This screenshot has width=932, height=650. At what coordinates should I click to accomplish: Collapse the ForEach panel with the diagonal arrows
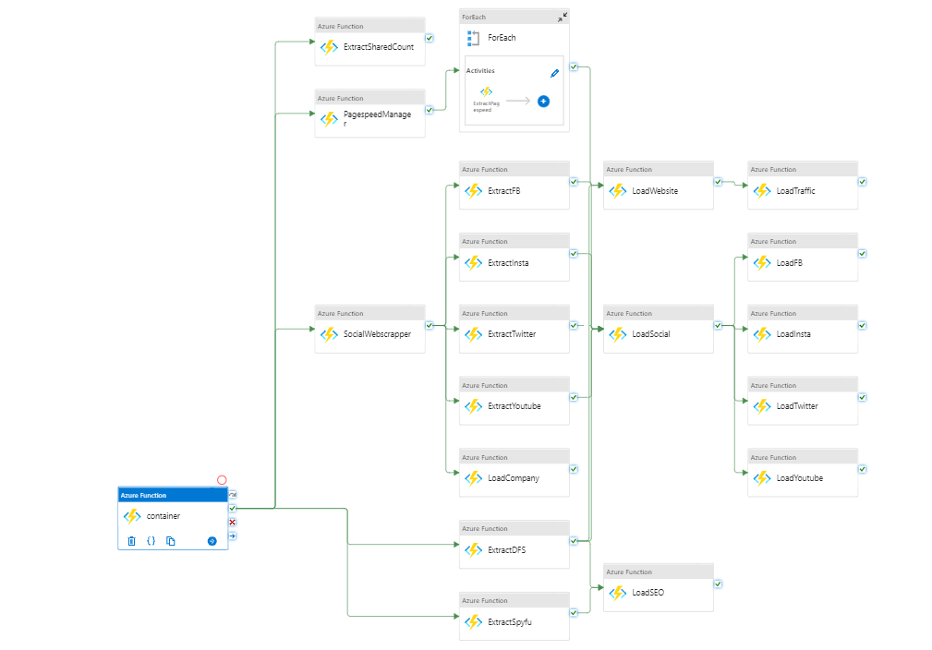tap(561, 16)
